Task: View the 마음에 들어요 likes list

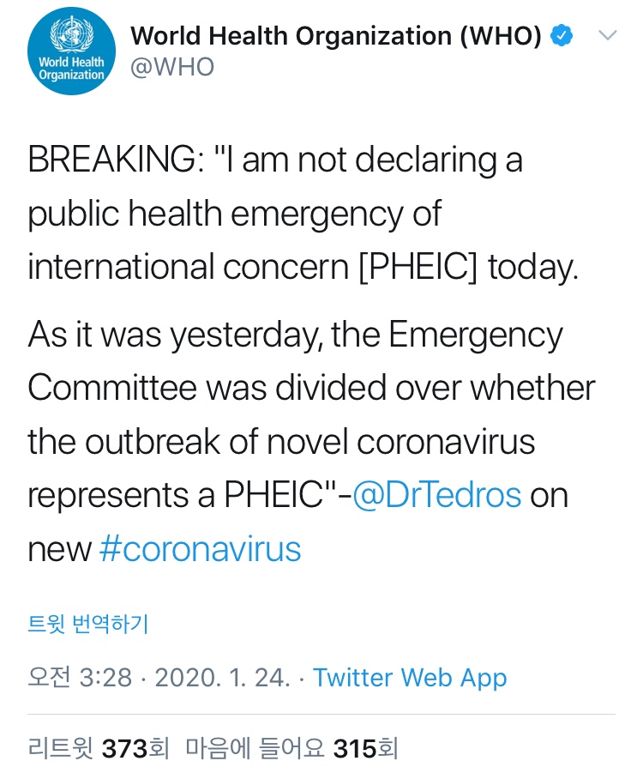Action: [x=256, y=748]
